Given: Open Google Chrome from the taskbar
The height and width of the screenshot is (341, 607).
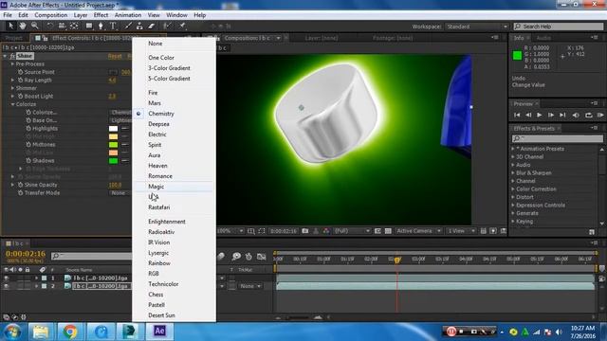Looking at the screenshot, I should [x=70, y=332].
